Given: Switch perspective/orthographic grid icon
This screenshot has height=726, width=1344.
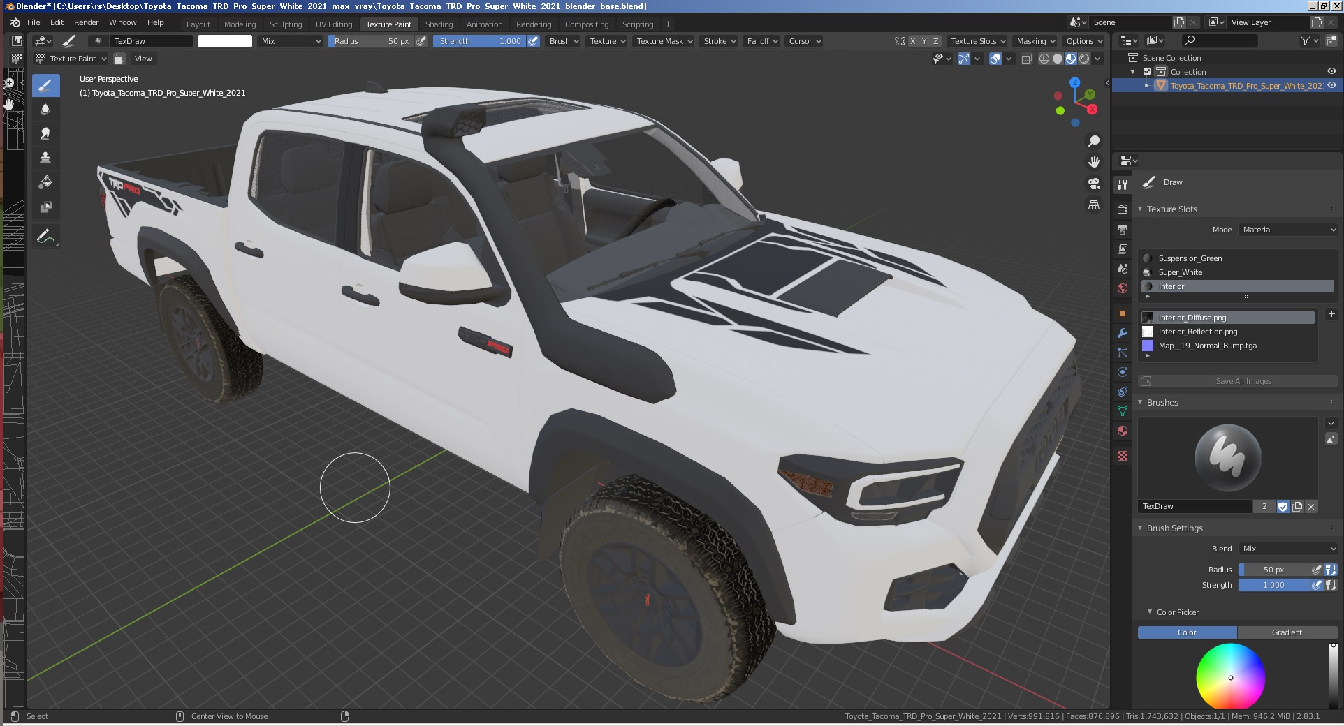Looking at the screenshot, I should (1094, 205).
